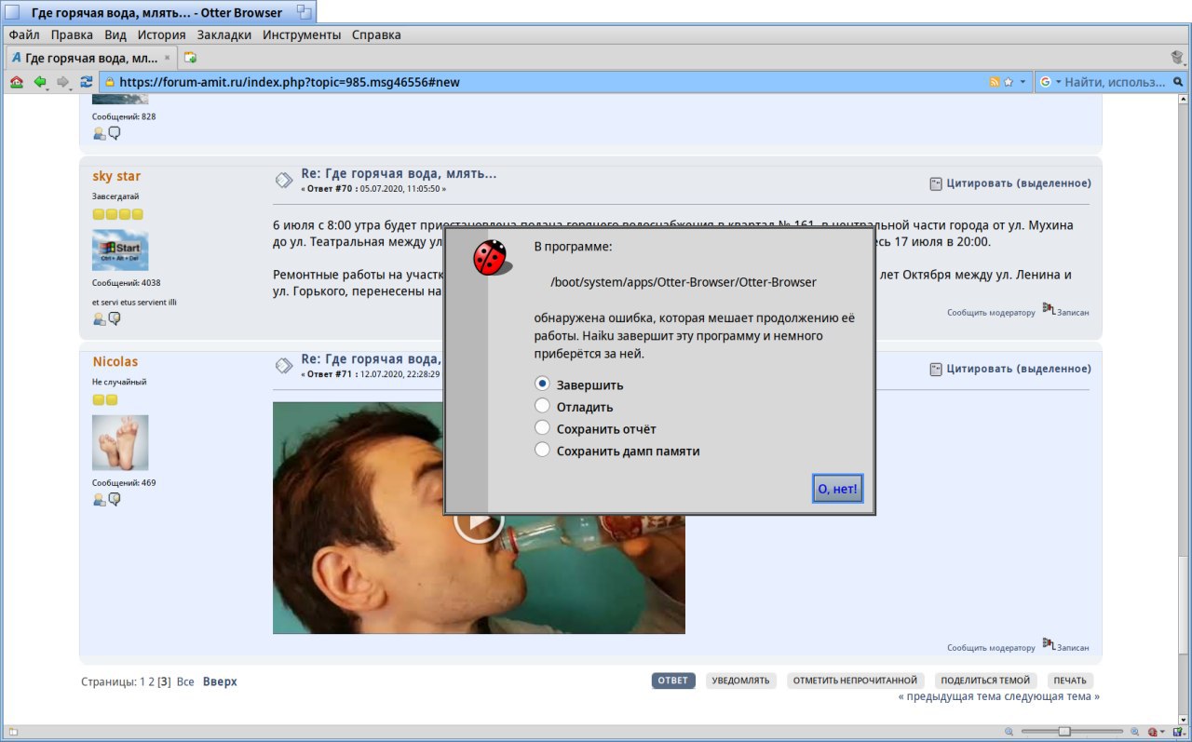
Task: Click the ОТВЕТ reply button
Action: click(673, 681)
